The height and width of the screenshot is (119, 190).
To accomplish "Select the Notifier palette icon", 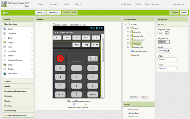I will pyautogui.click(x=5, y=56).
